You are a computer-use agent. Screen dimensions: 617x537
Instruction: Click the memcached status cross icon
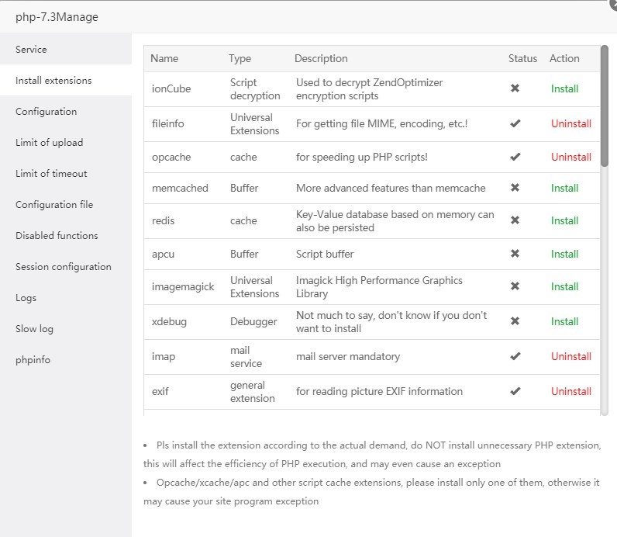click(x=515, y=188)
